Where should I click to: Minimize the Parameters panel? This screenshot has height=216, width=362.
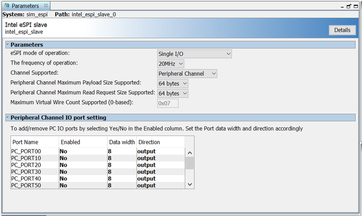[343, 6]
